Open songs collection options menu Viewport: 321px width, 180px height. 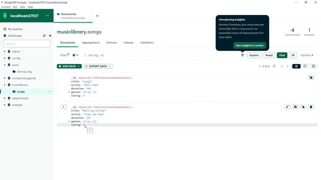click(x=50, y=91)
